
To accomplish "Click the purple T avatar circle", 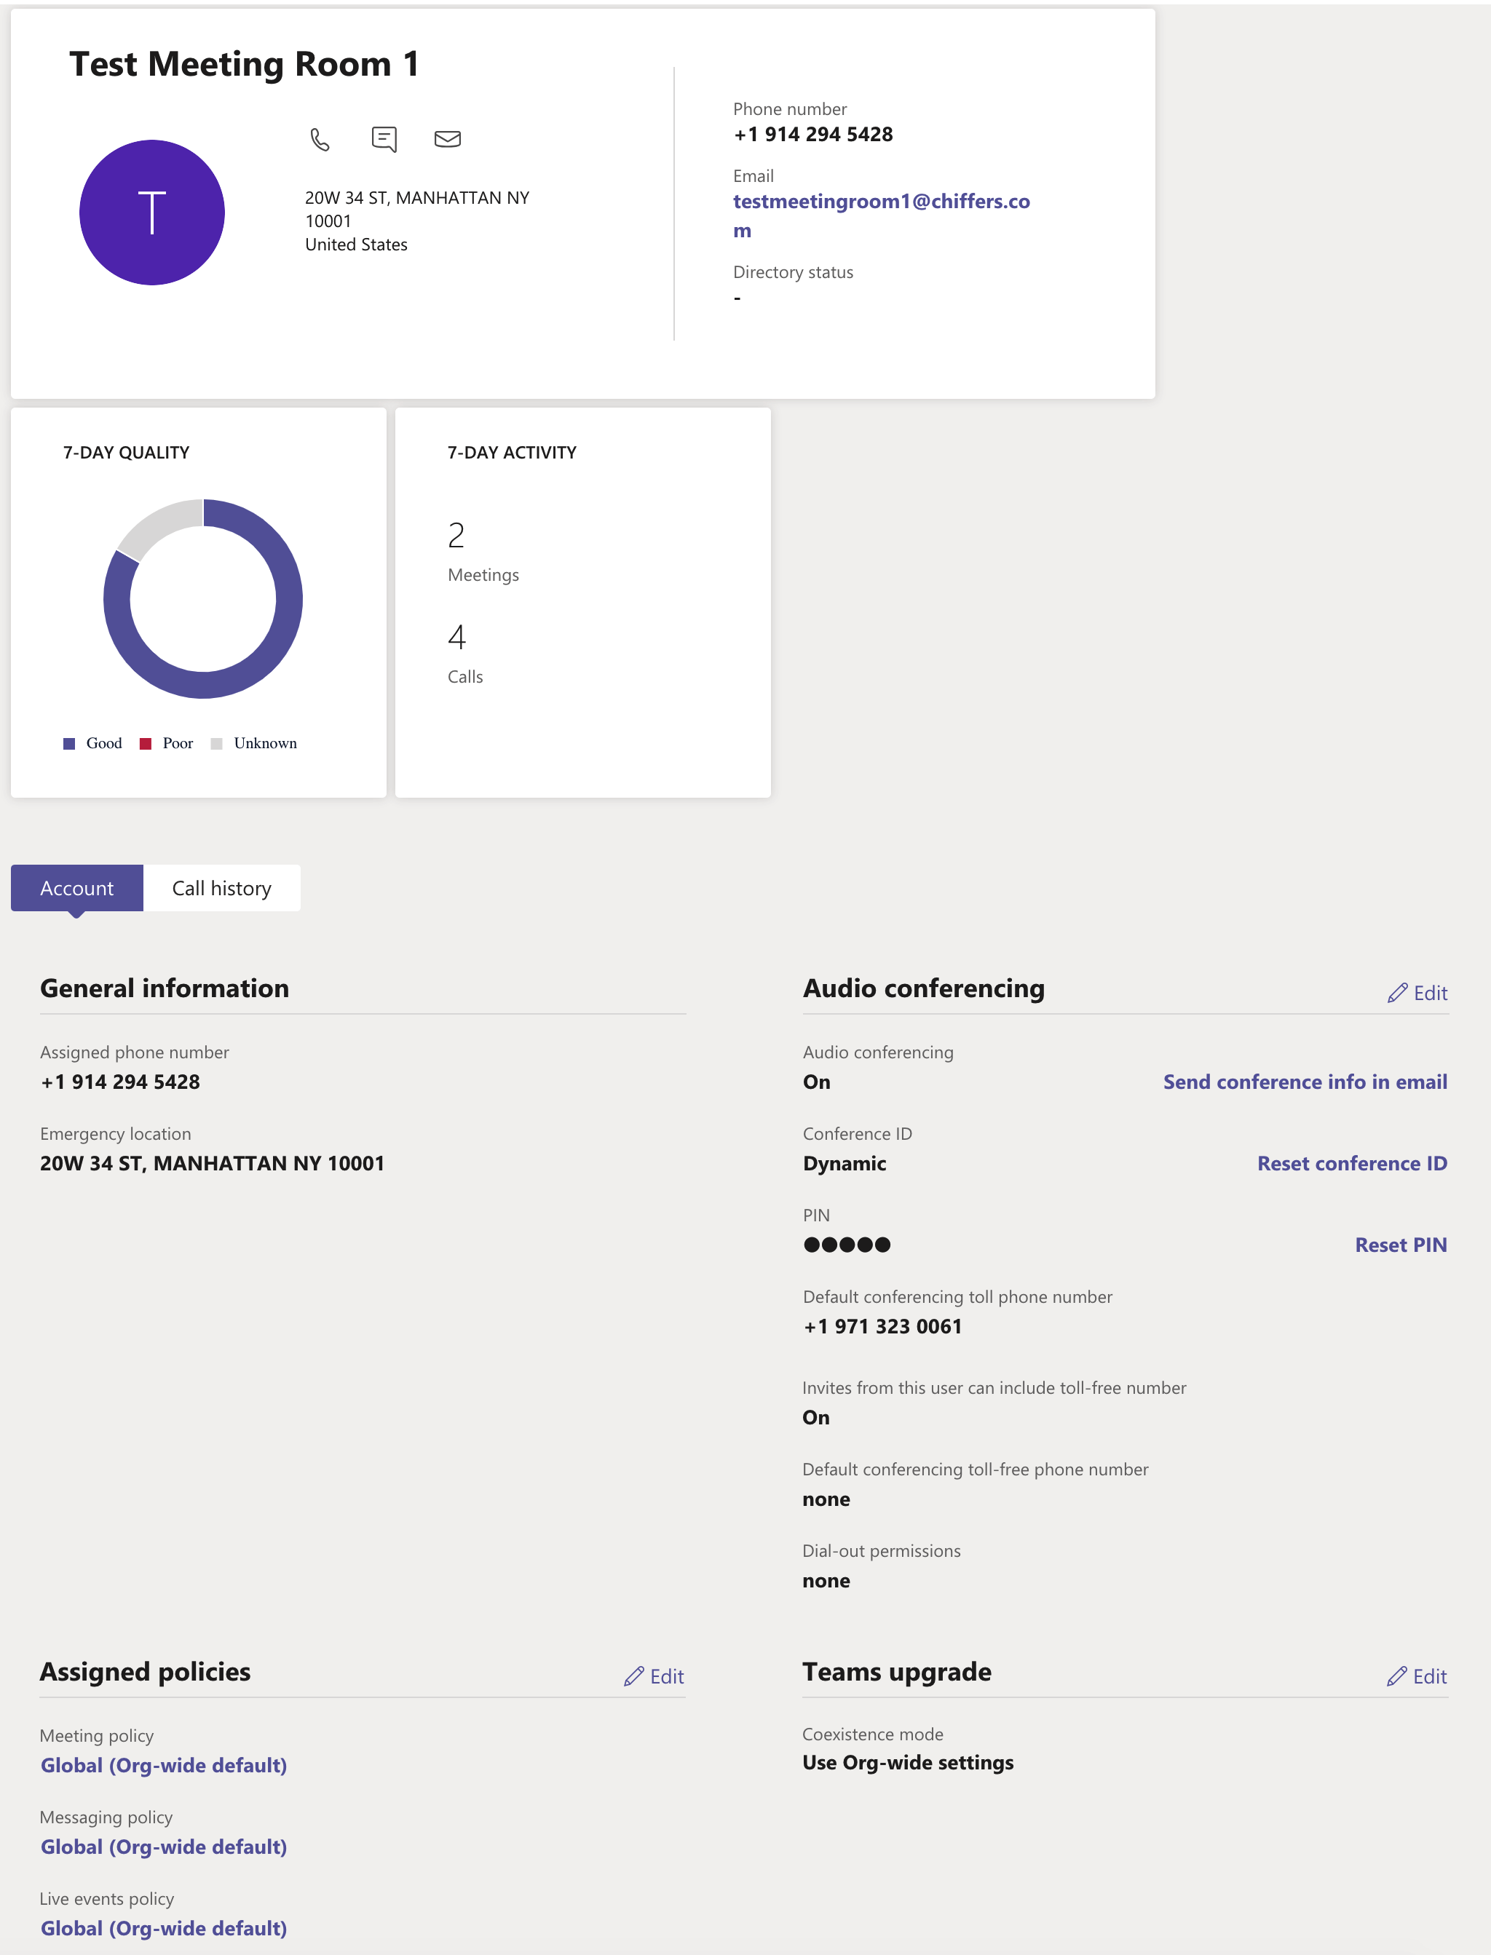I will tap(151, 213).
